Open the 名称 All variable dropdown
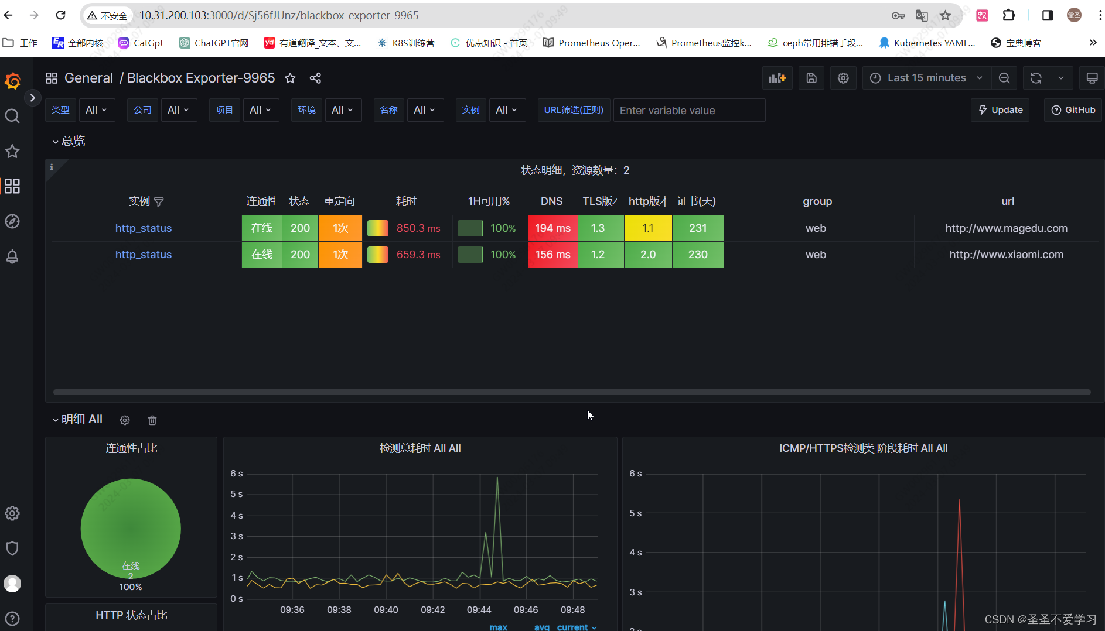 (x=425, y=110)
